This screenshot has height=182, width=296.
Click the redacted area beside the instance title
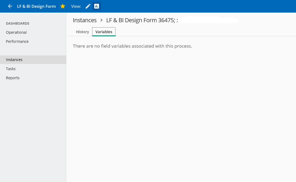(x=209, y=20)
